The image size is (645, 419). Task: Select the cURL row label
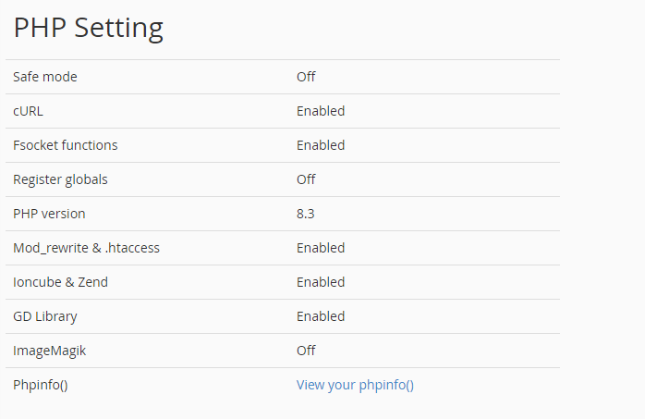28,111
